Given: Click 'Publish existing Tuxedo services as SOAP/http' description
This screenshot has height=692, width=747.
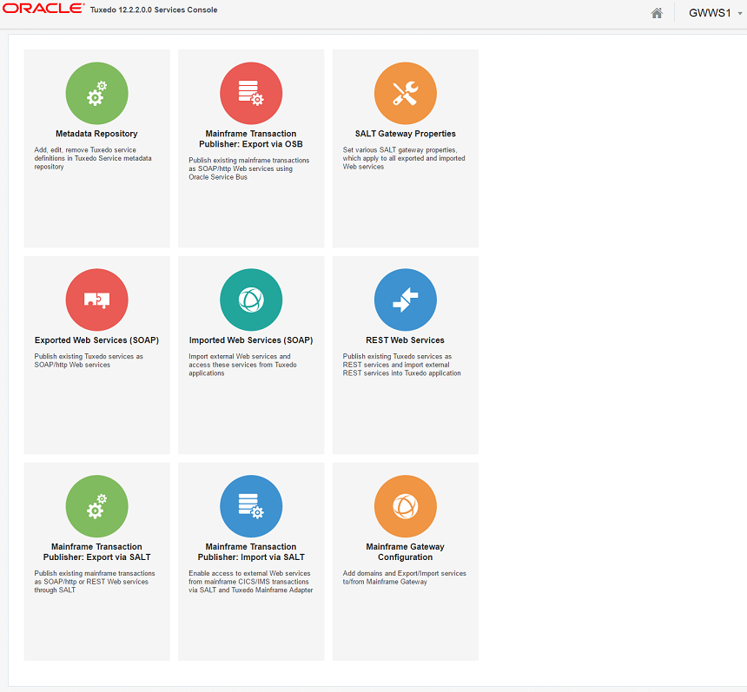Looking at the screenshot, I should tap(89, 360).
